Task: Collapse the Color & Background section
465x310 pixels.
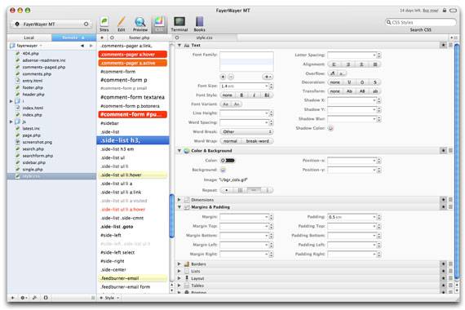Action: click(x=179, y=151)
